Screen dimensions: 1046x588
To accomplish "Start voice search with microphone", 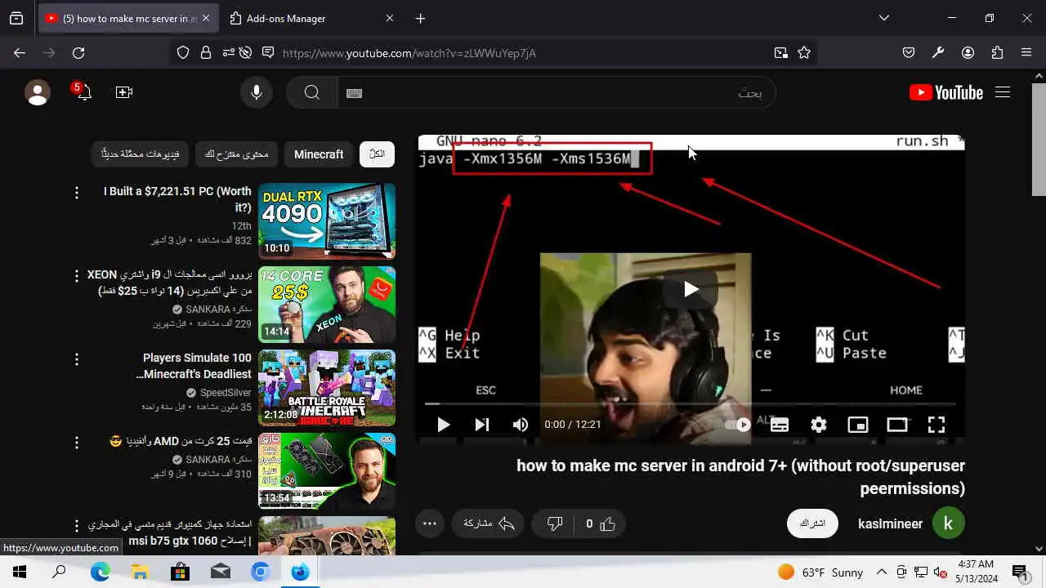I will 257,93.
